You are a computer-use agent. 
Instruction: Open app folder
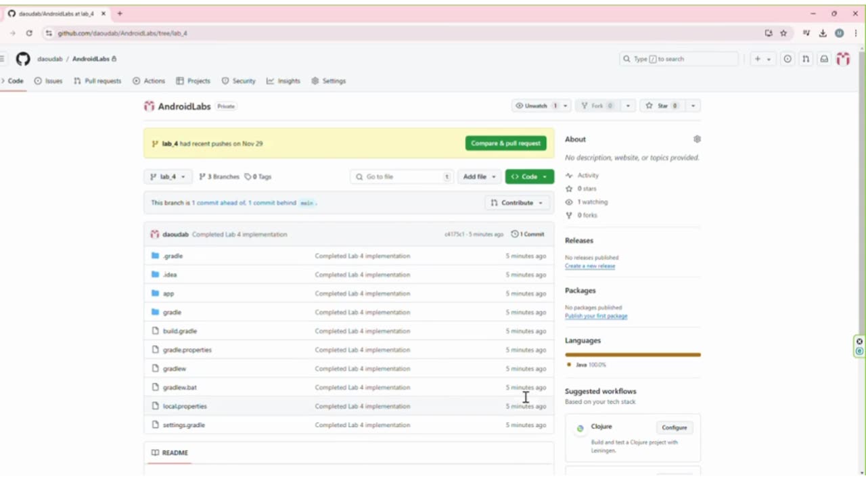pos(168,294)
